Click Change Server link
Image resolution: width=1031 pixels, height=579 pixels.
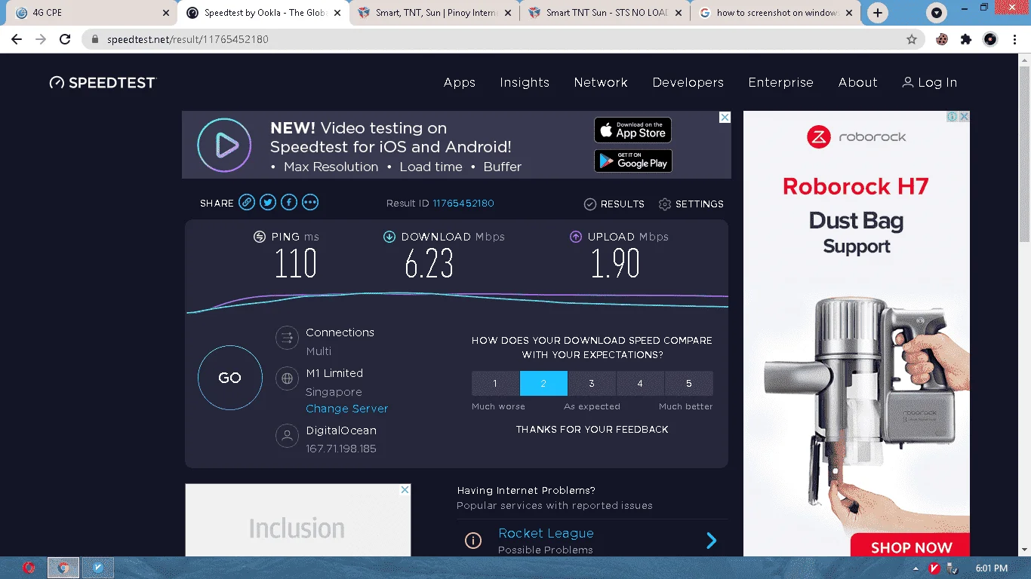(346, 409)
